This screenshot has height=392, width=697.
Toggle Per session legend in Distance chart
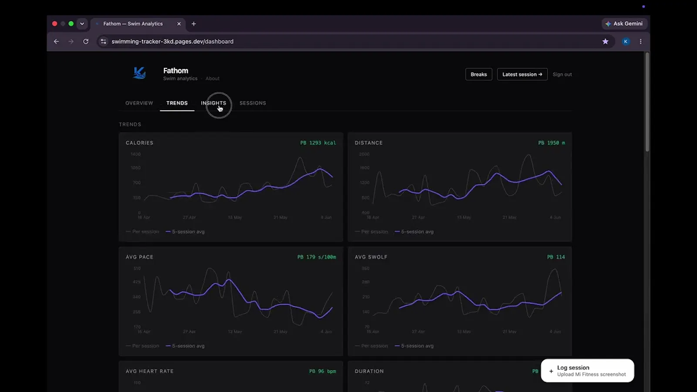(x=371, y=232)
